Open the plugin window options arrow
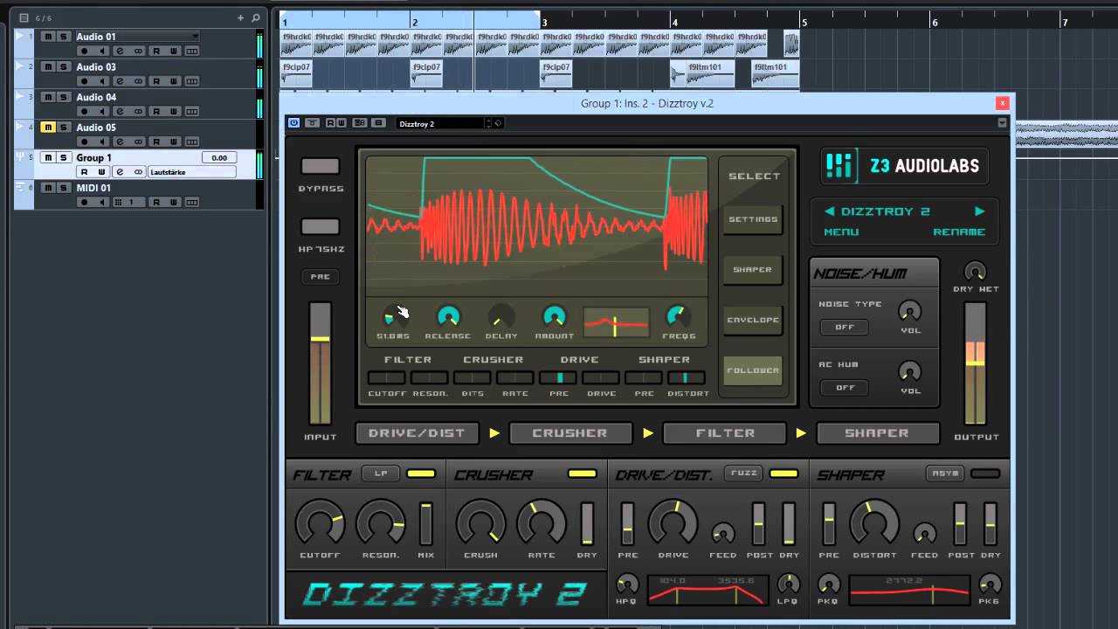Image resolution: width=1118 pixels, height=629 pixels. click(x=1002, y=123)
